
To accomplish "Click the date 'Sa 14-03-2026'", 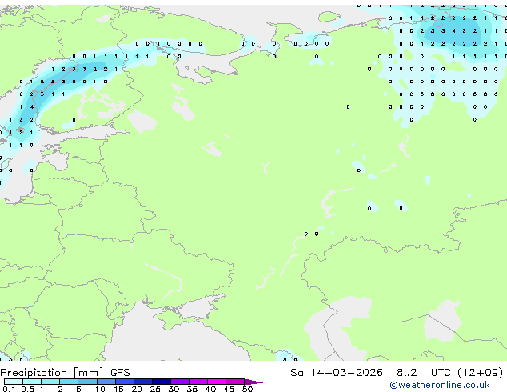I will click(x=337, y=373).
